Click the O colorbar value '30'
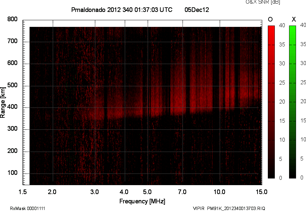This screenshot has height=211, width=306. pyautogui.click(x=282, y=64)
